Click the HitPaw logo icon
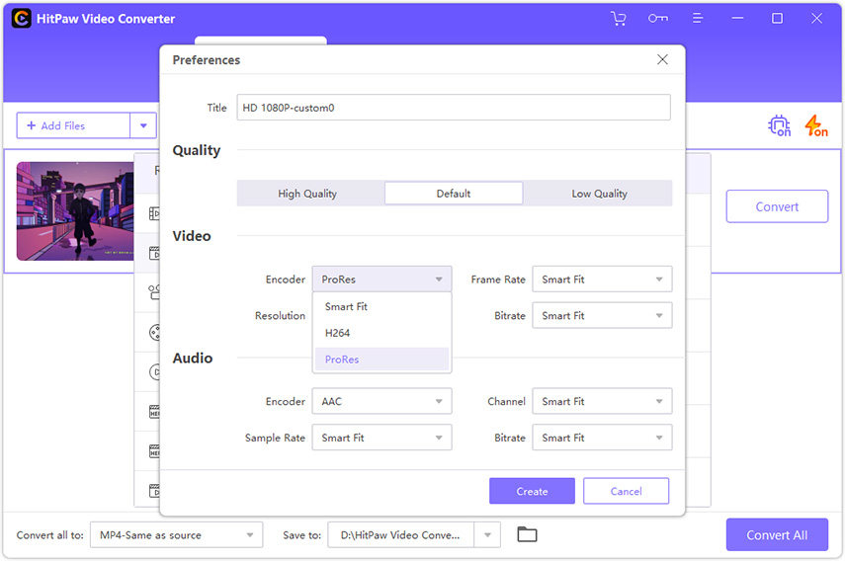 click(21, 19)
